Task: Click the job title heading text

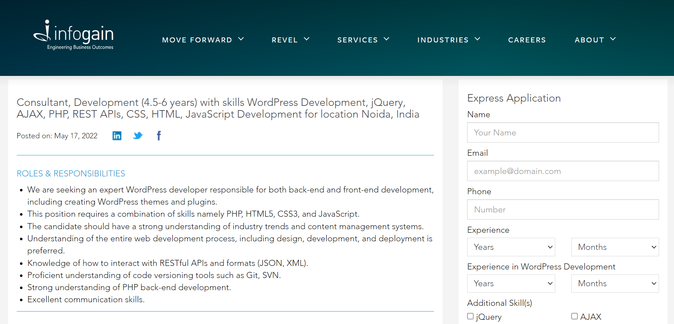Action: 218,108
